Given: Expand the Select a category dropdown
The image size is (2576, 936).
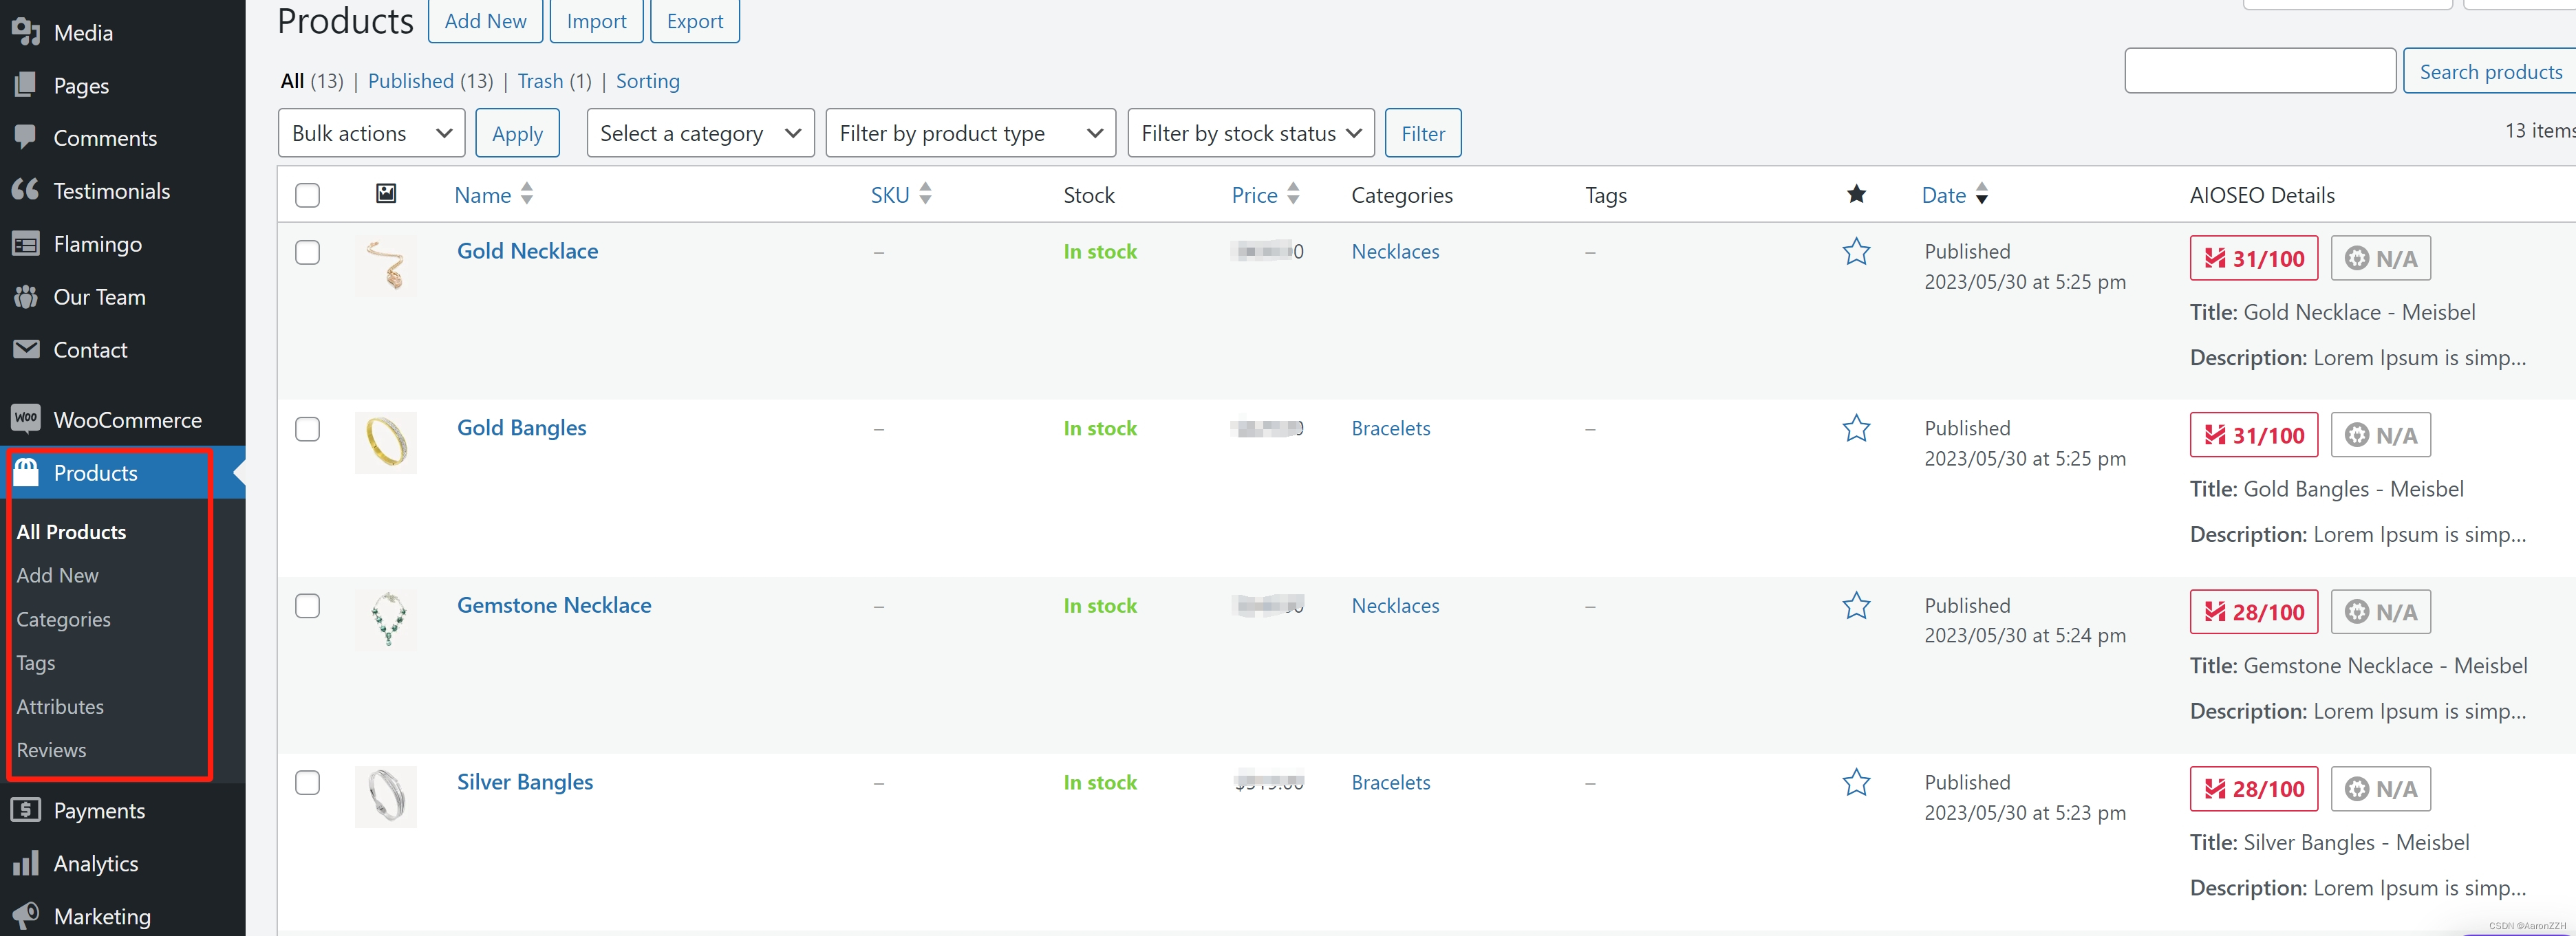Looking at the screenshot, I should coord(700,133).
